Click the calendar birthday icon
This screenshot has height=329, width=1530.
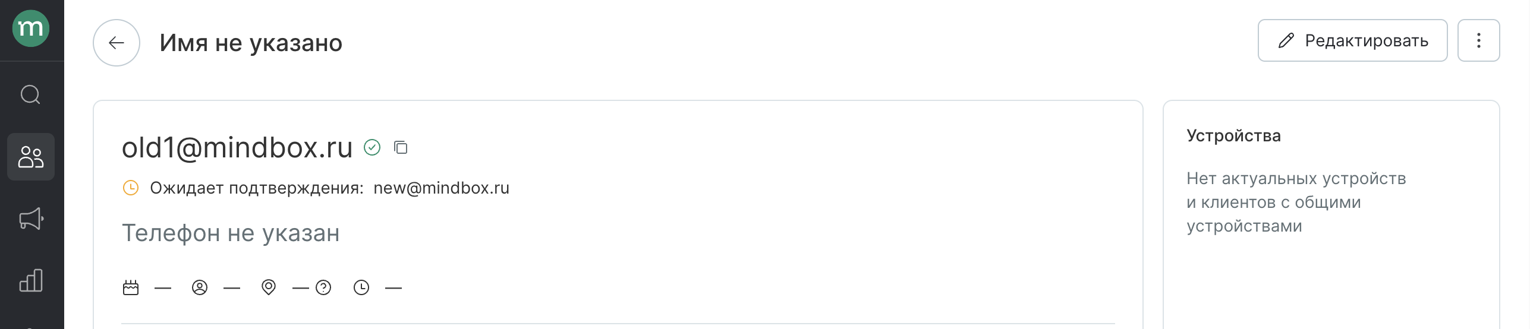point(131,287)
